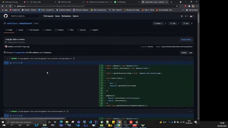Copy the routing.module.ts file path

(x=74, y=59)
